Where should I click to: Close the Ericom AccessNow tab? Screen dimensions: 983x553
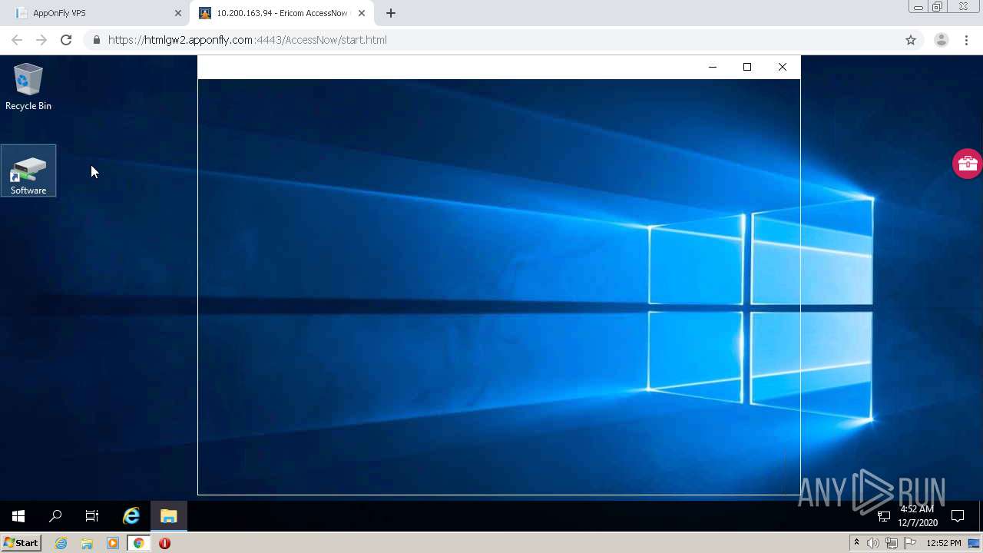[x=362, y=13]
